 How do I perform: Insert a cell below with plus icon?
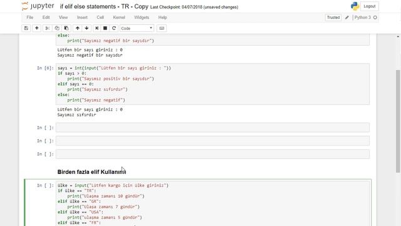pos(36,28)
